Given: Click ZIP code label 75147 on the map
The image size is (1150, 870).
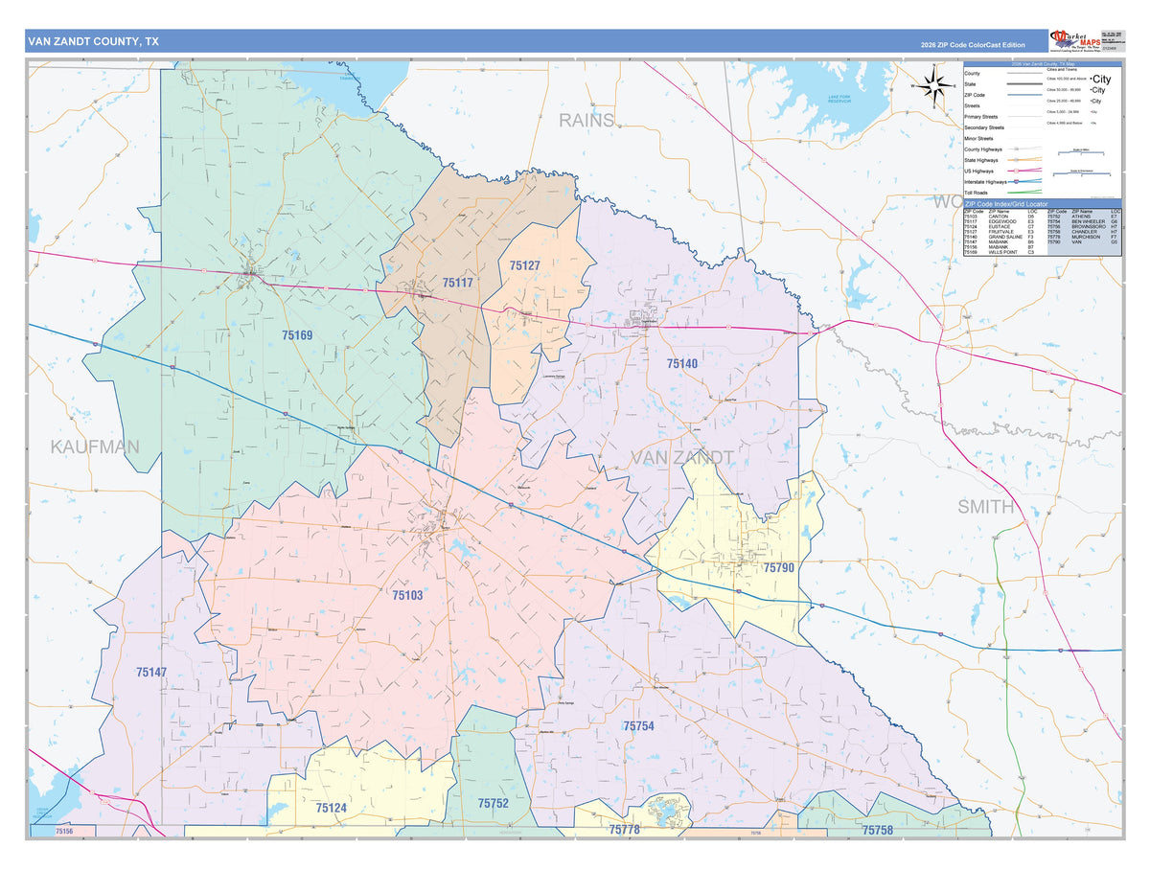Looking at the screenshot, I should (x=151, y=673).
